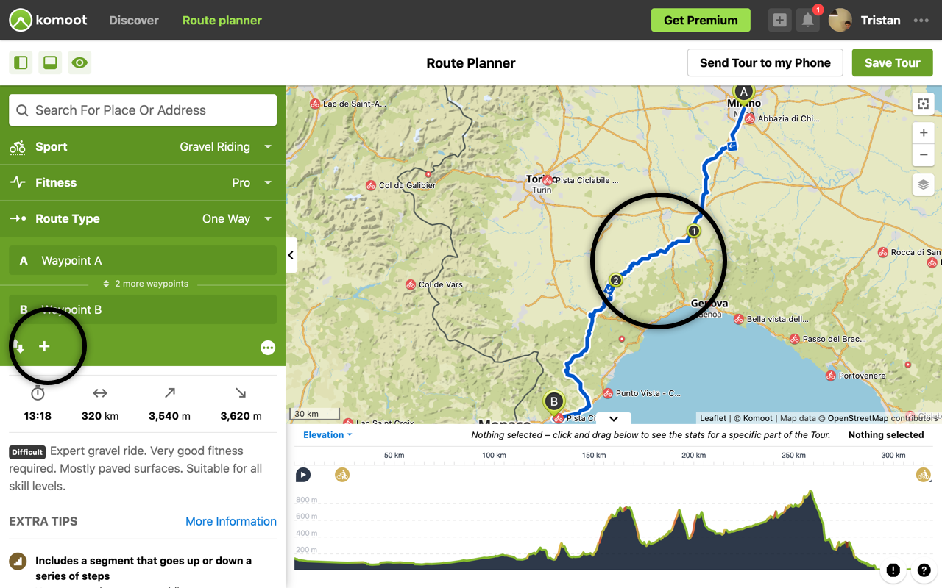Image resolution: width=942 pixels, height=588 pixels.
Task: Click the add waypoint plus icon
Action: tap(44, 346)
